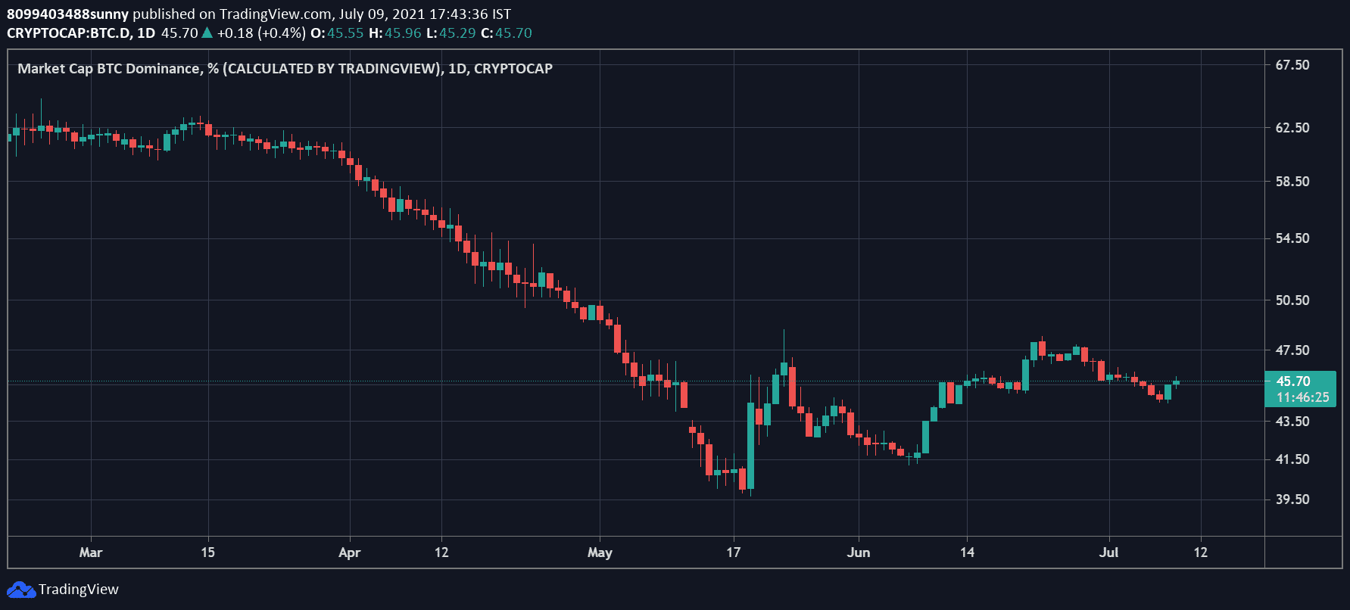Click the 54.50 level on price scale

1292,238
